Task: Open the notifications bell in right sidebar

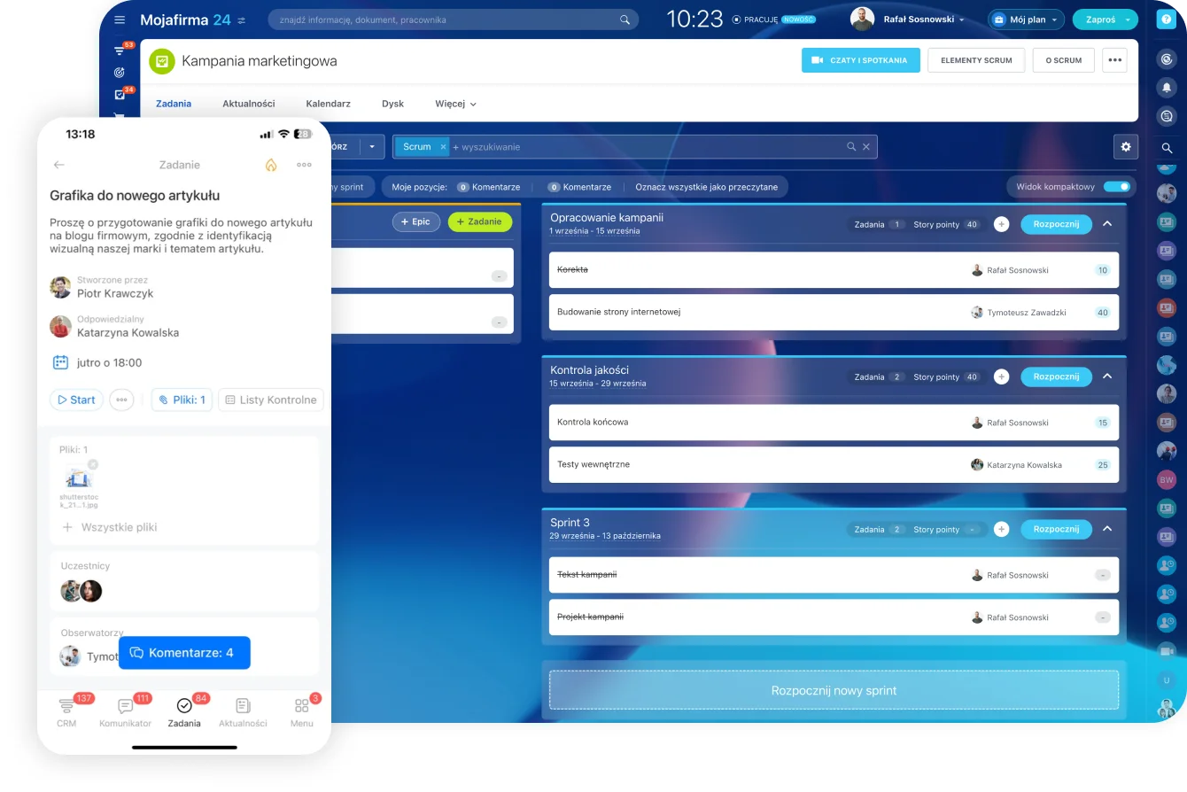Action: click(x=1167, y=88)
